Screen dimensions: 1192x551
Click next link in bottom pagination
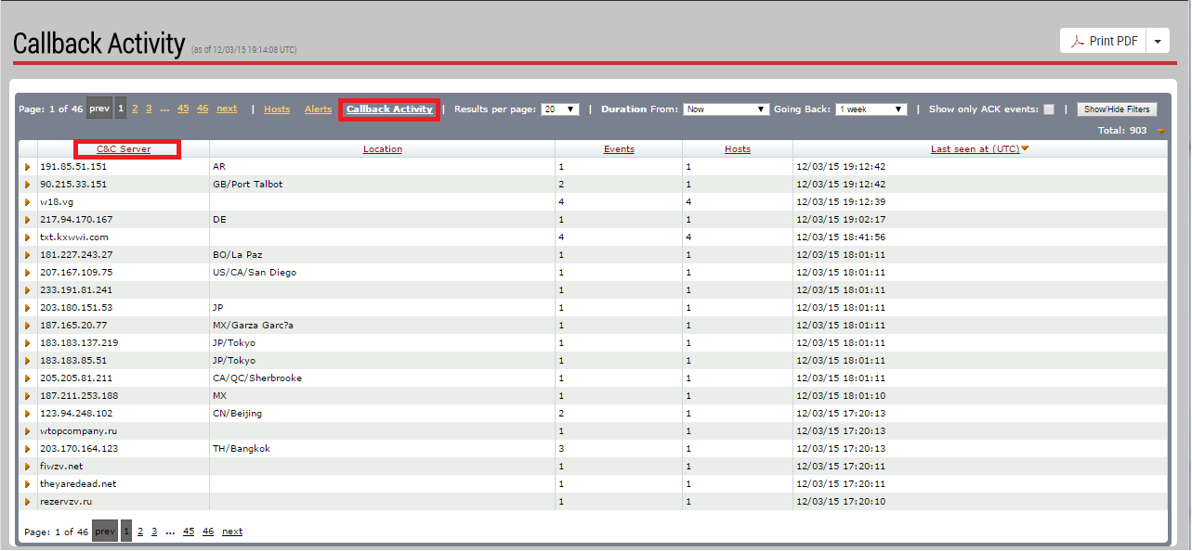(x=232, y=532)
